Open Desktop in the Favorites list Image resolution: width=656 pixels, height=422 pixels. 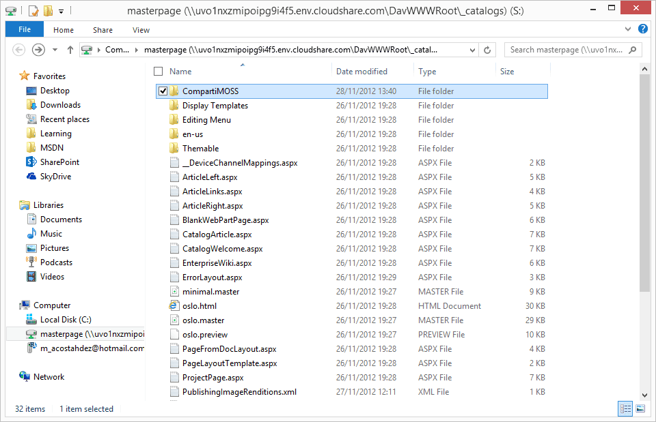pyautogui.click(x=55, y=91)
